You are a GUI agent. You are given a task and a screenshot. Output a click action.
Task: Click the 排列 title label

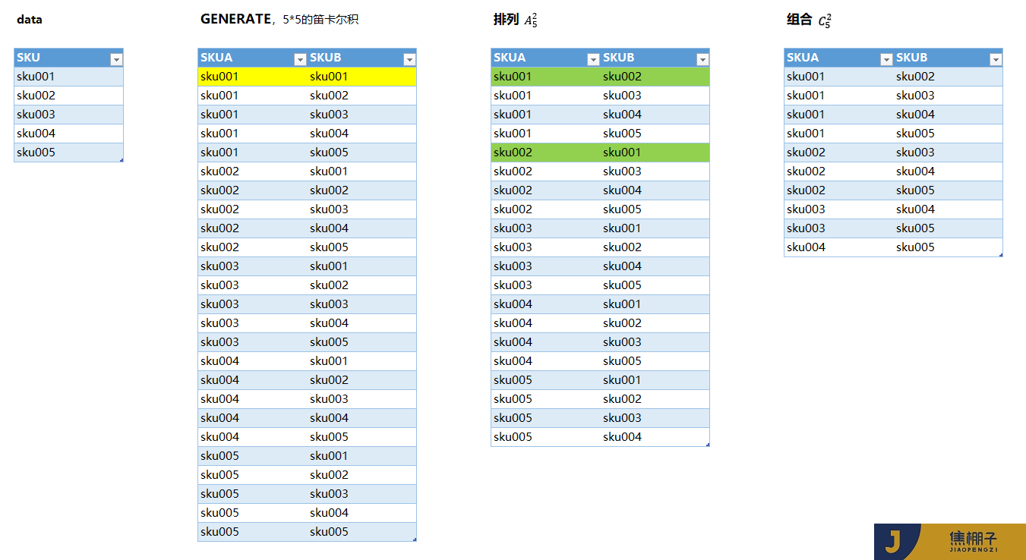tap(516, 20)
